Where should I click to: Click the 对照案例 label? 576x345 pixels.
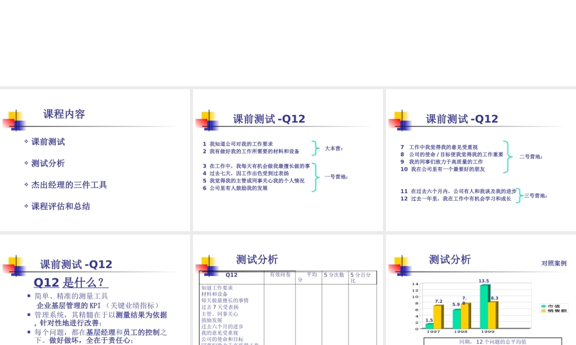click(x=554, y=263)
